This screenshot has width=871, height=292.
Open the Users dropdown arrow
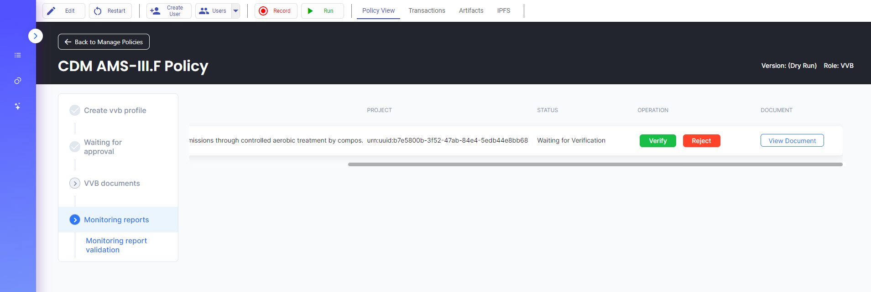pyautogui.click(x=235, y=11)
